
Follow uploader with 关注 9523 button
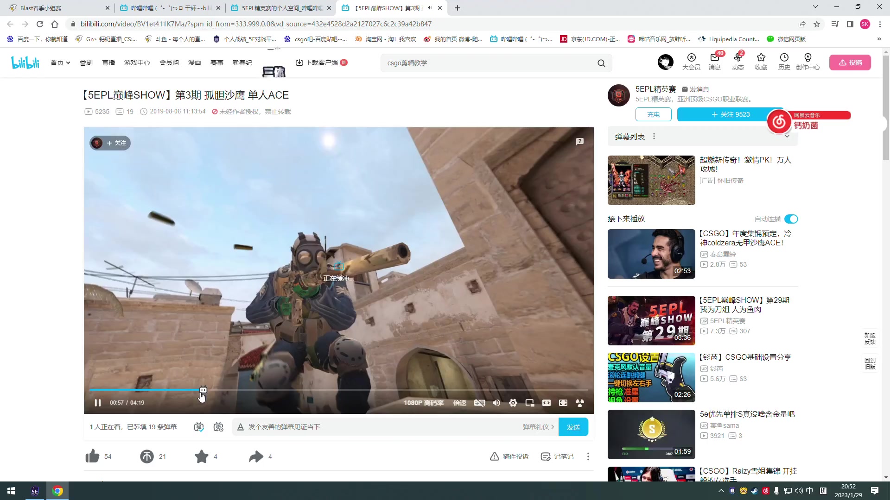pos(731,114)
